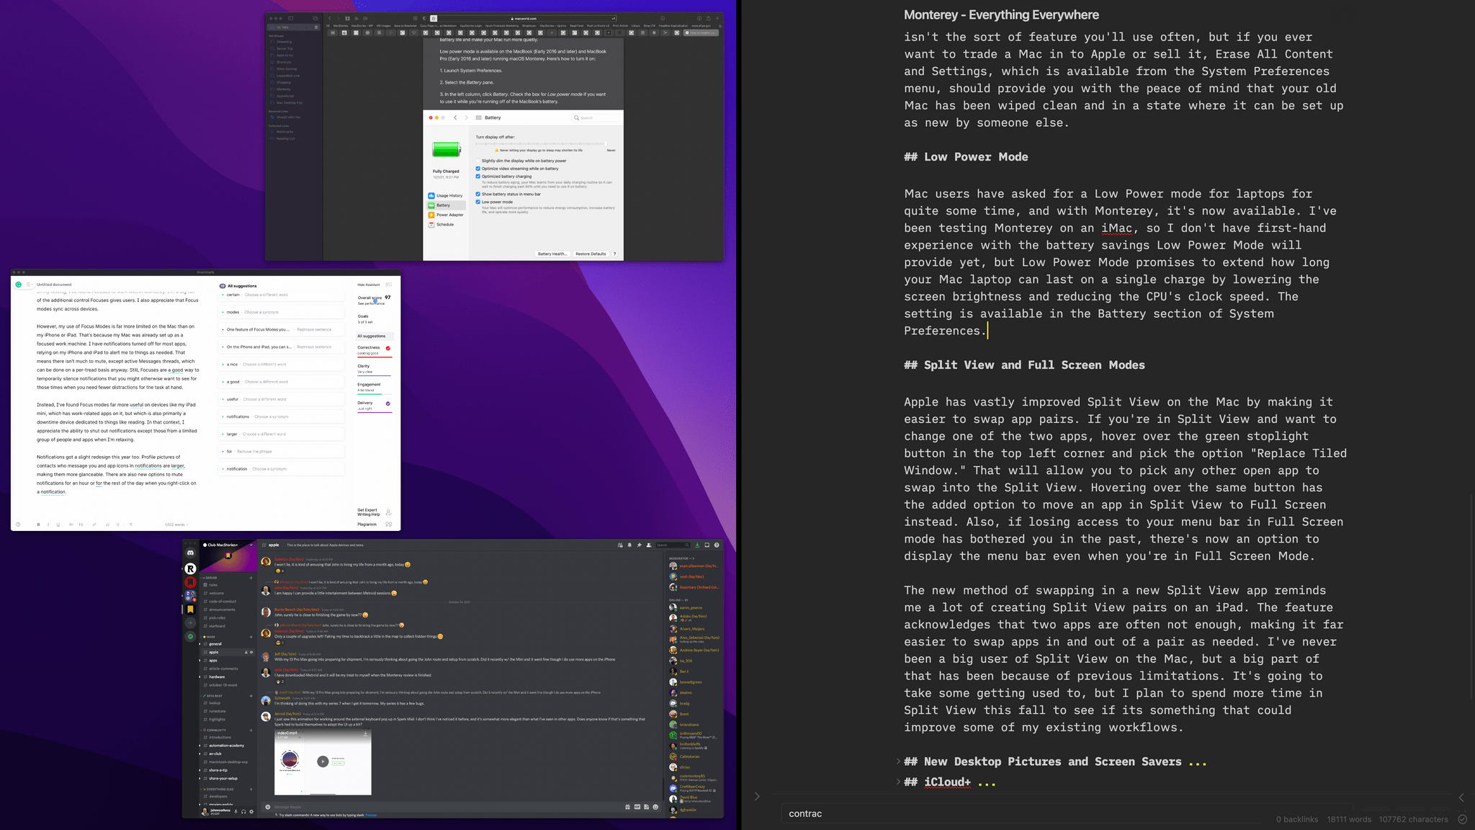1475x830 pixels.
Task: Uncheck Optimized battery charging checkbox
Action: point(478,177)
